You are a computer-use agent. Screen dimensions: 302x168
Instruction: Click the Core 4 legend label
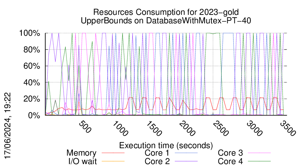230,161
